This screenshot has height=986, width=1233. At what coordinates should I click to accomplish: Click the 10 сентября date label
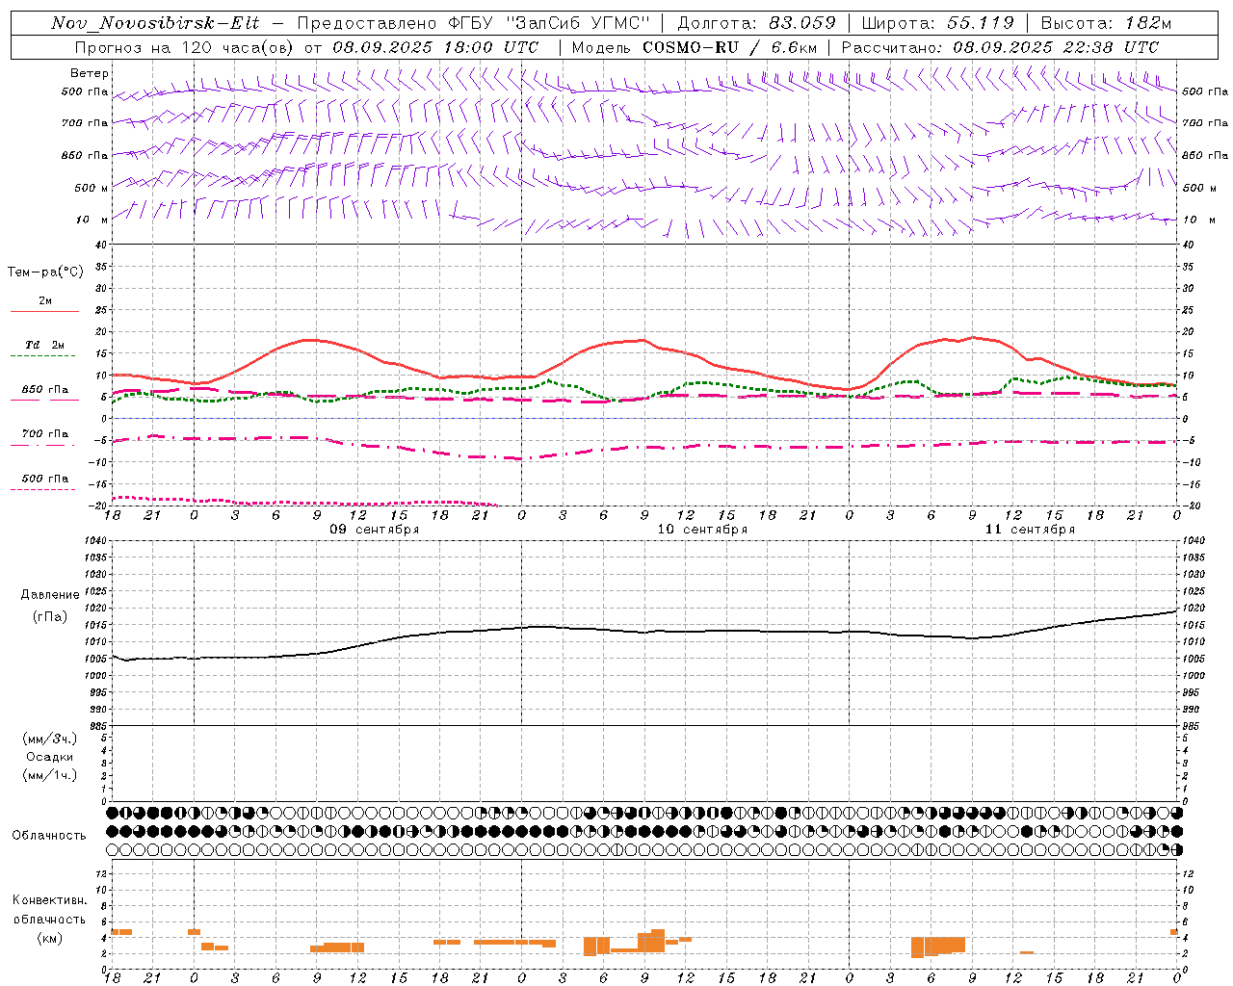point(702,530)
